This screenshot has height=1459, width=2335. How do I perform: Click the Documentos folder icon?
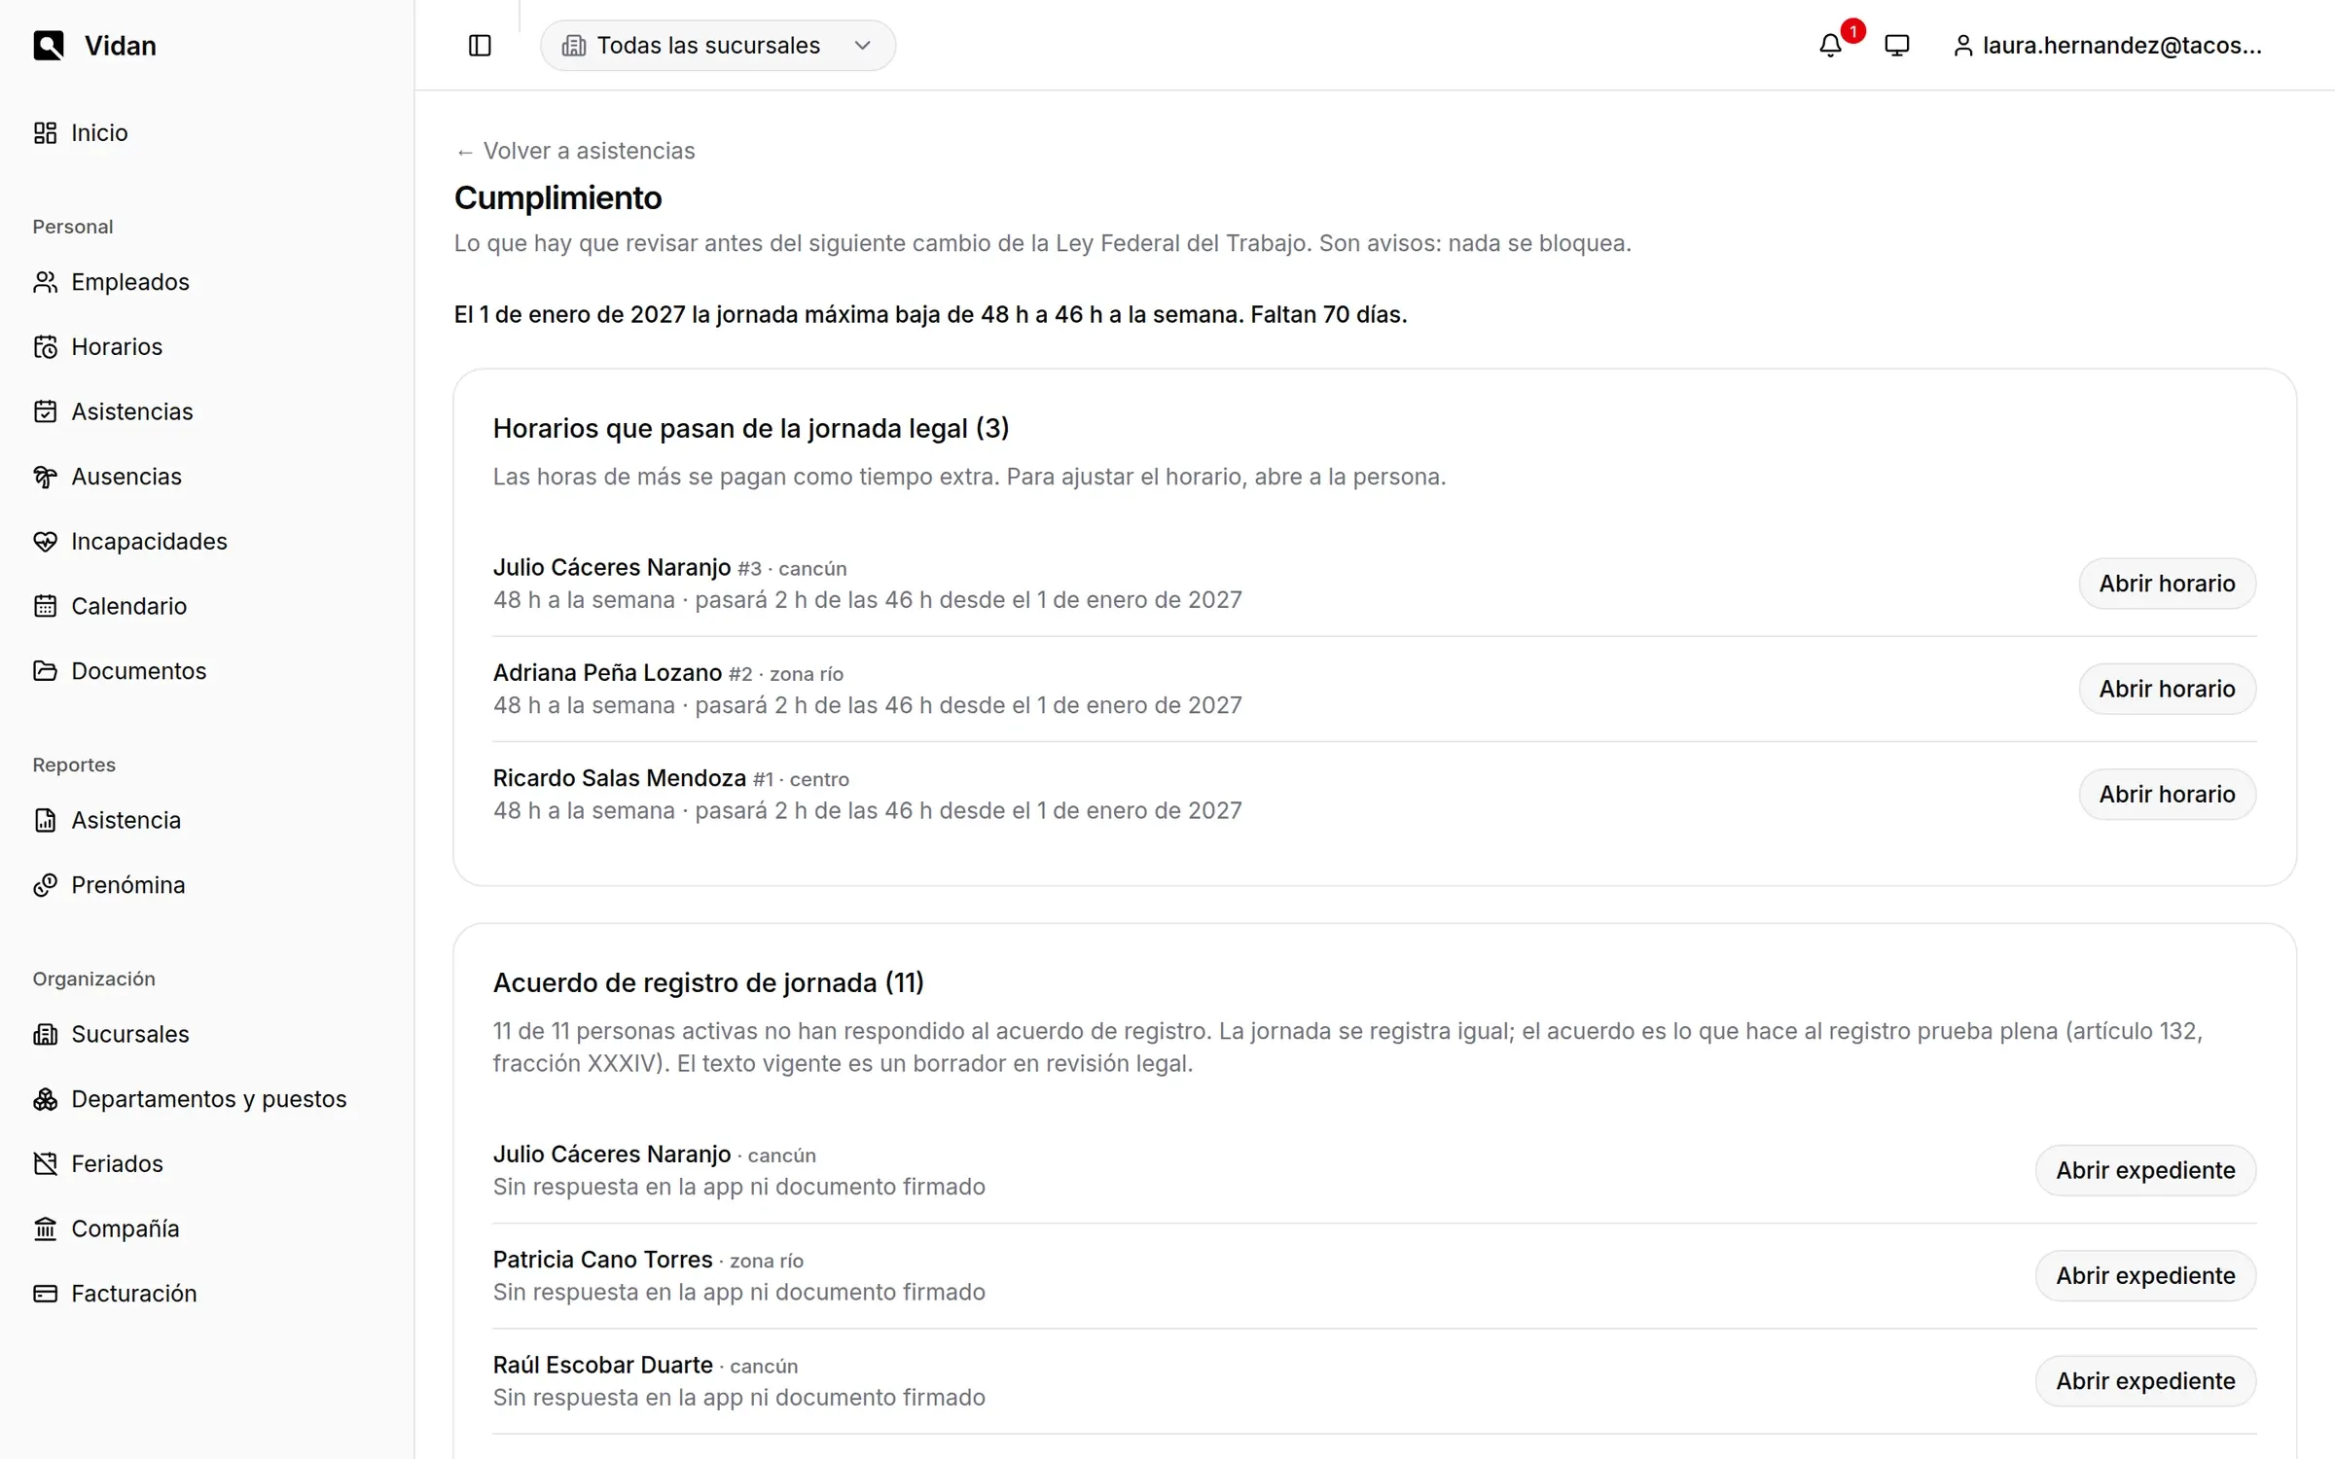click(x=45, y=671)
